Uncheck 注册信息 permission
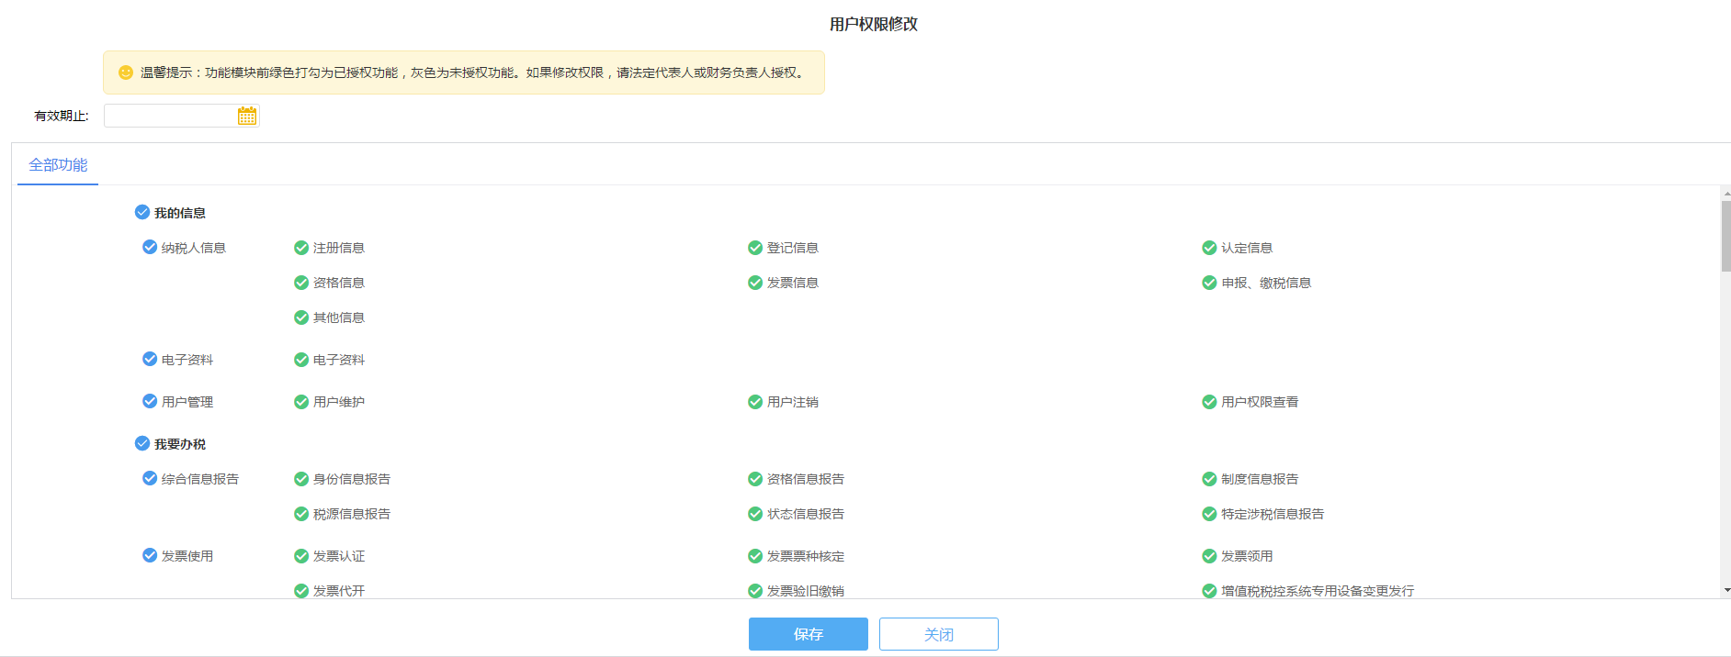This screenshot has height=657, width=1731. [301, 248]
